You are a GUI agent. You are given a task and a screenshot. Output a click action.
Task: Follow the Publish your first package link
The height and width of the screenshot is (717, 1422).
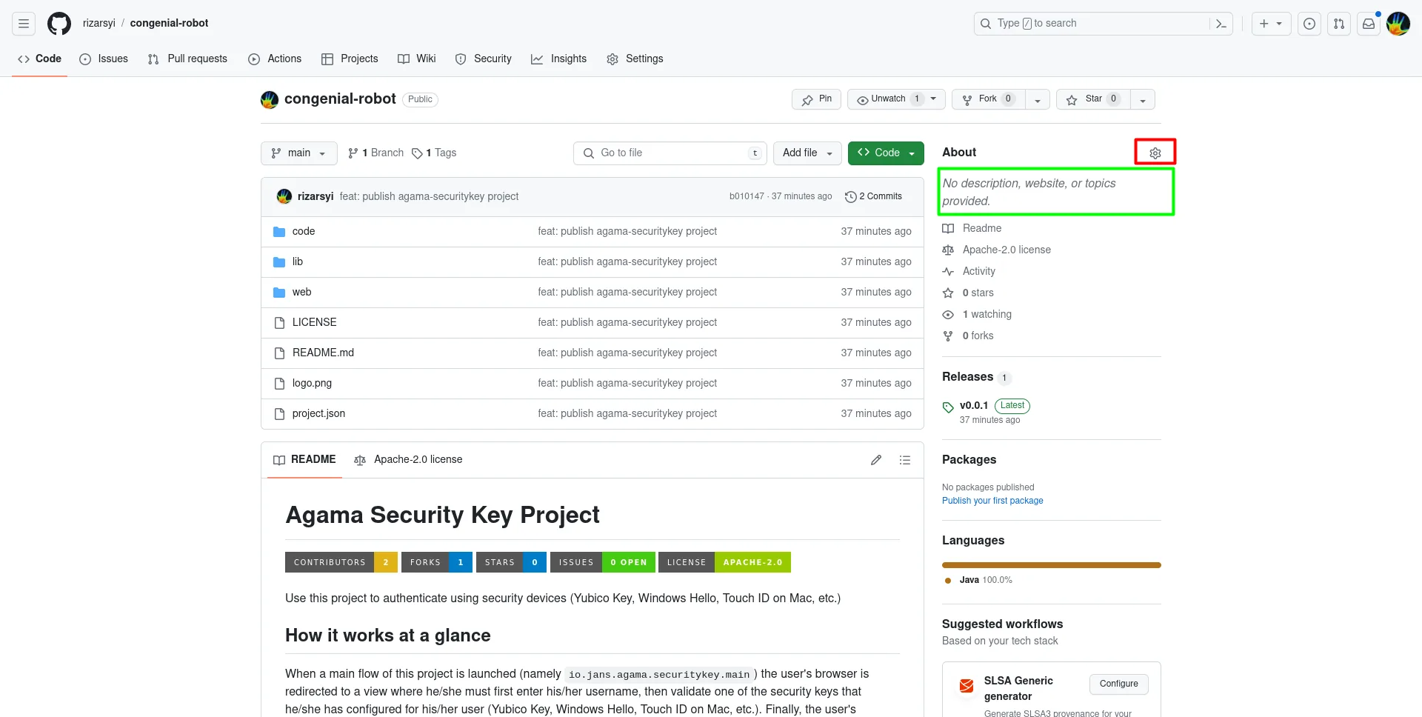pos(992,501)
